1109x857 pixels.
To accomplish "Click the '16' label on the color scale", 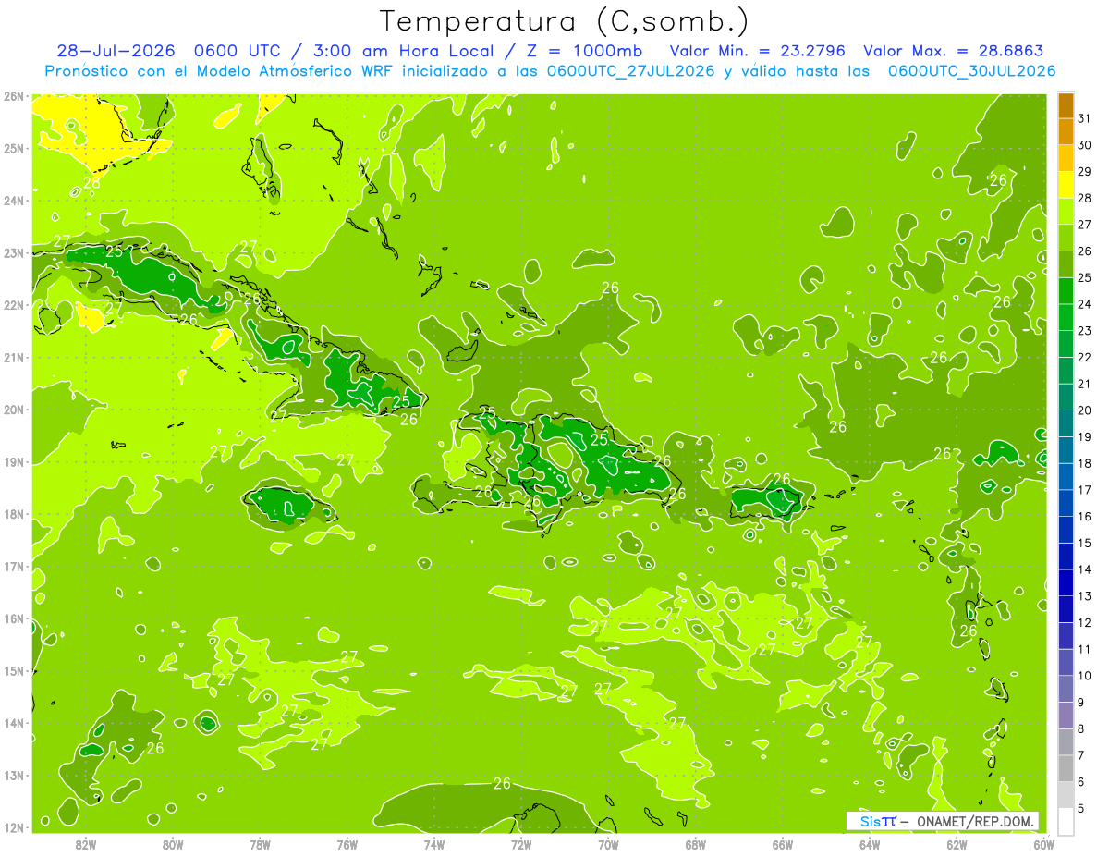I will coord(1085,517).
